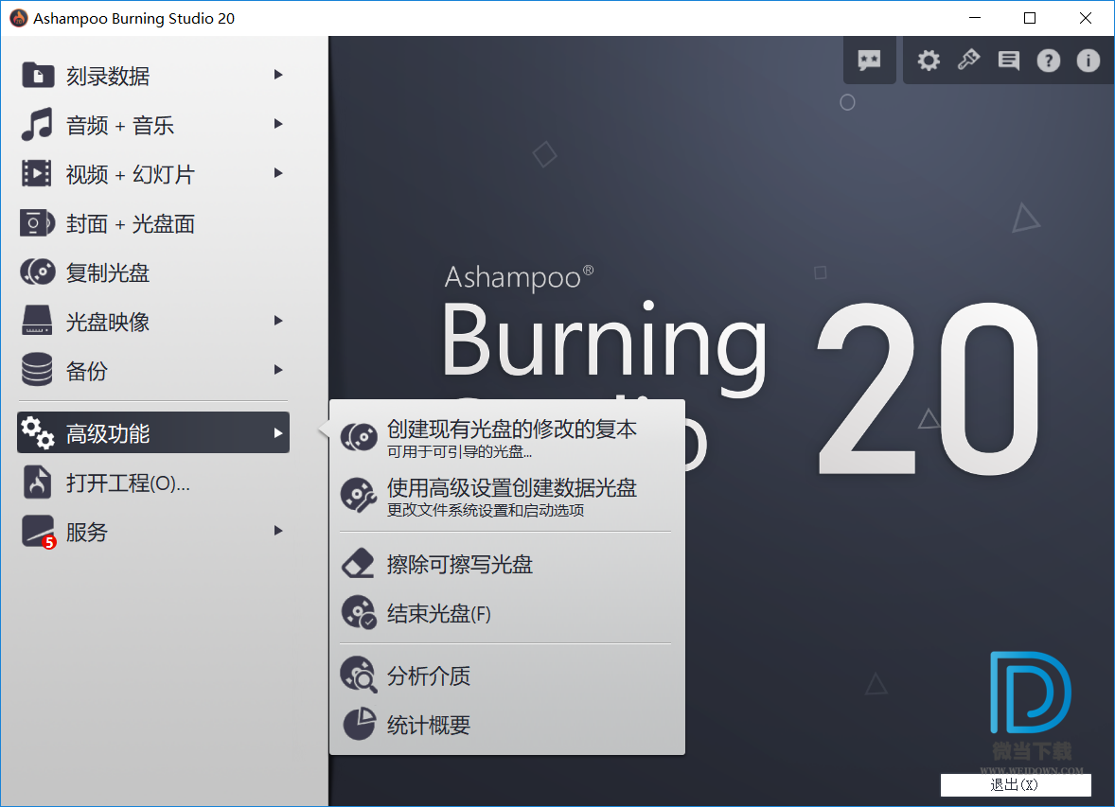This screenshot has height=807, width=1115.
Task: Select the 音频 + 音乐 menu entry
Action: (153, 125)
